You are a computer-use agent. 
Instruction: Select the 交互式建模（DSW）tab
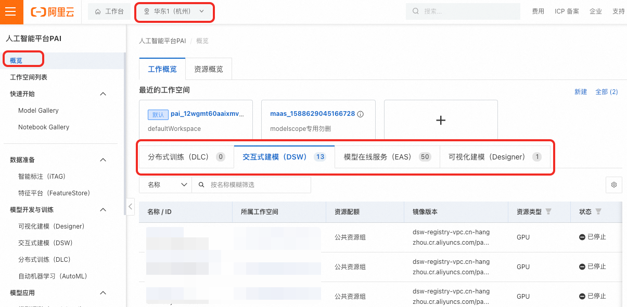coord(284,157)
